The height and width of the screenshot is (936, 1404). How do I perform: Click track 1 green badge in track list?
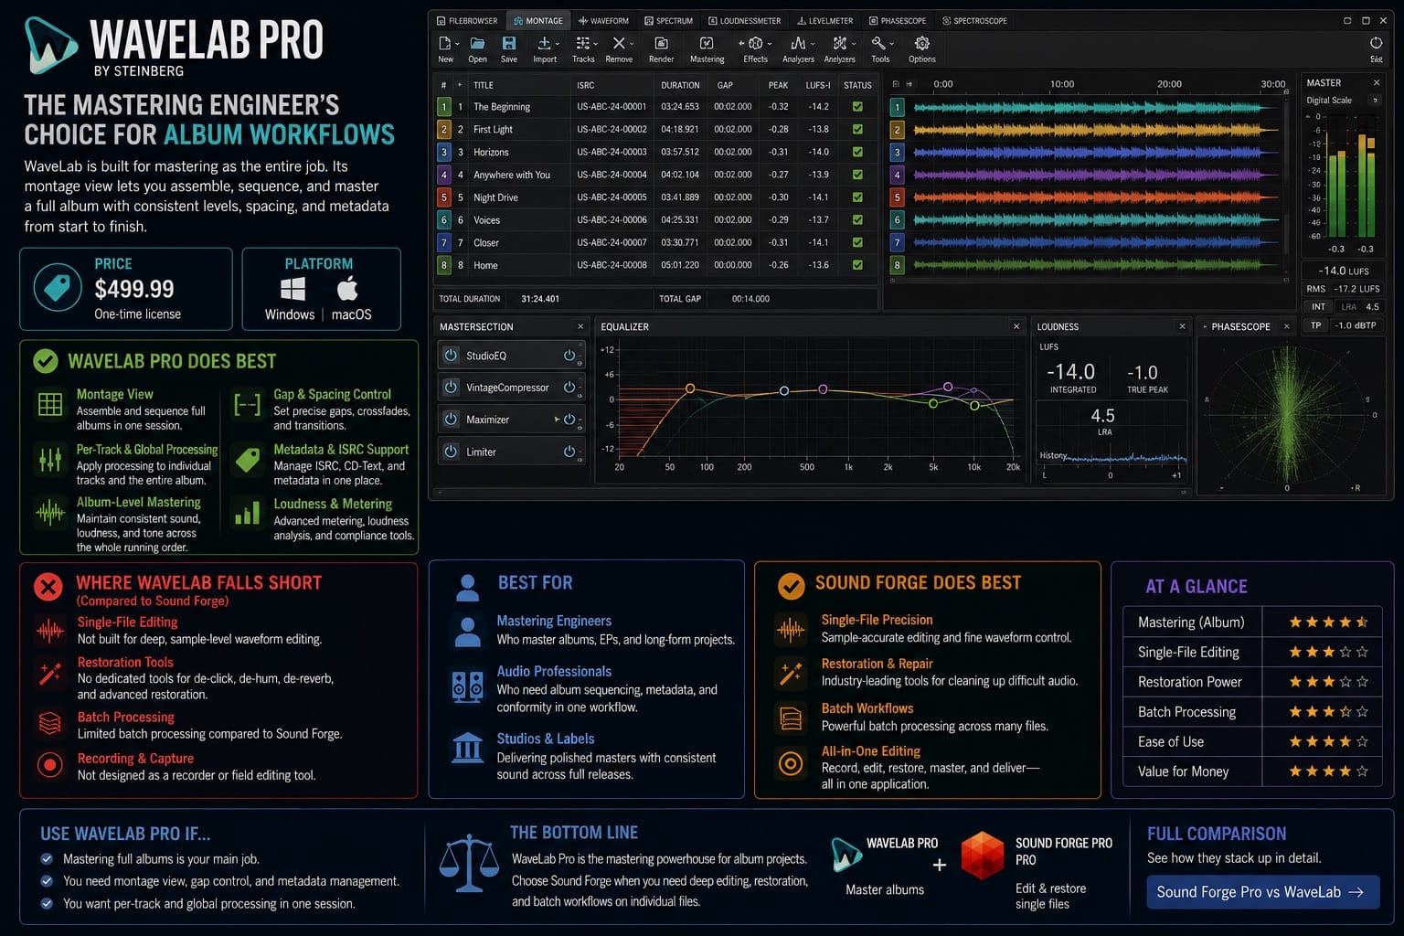444,107
